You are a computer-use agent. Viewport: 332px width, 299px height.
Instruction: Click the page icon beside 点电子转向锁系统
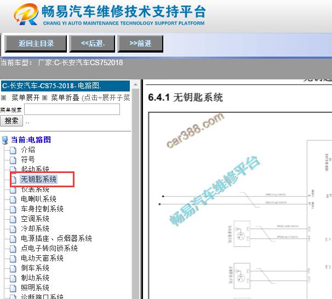(x=13, y=249)
